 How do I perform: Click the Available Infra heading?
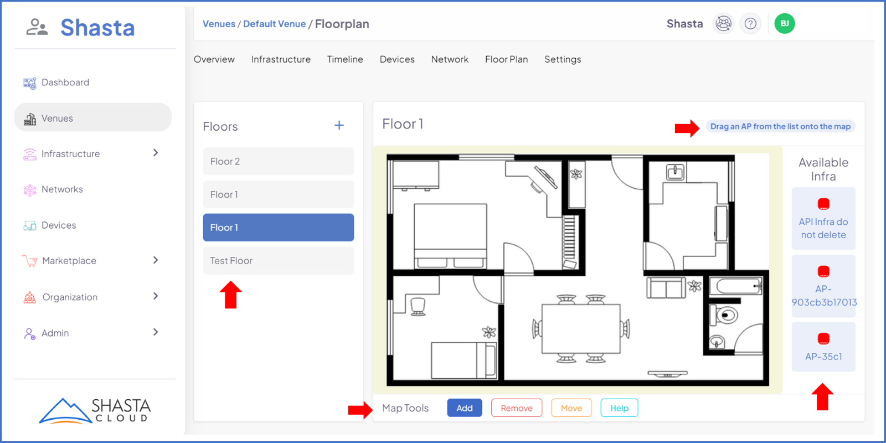coord(823,169)
